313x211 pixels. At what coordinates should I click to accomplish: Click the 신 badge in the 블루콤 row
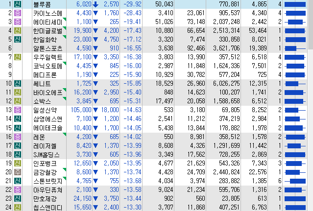pyautogui.click(x=18, y=4)
